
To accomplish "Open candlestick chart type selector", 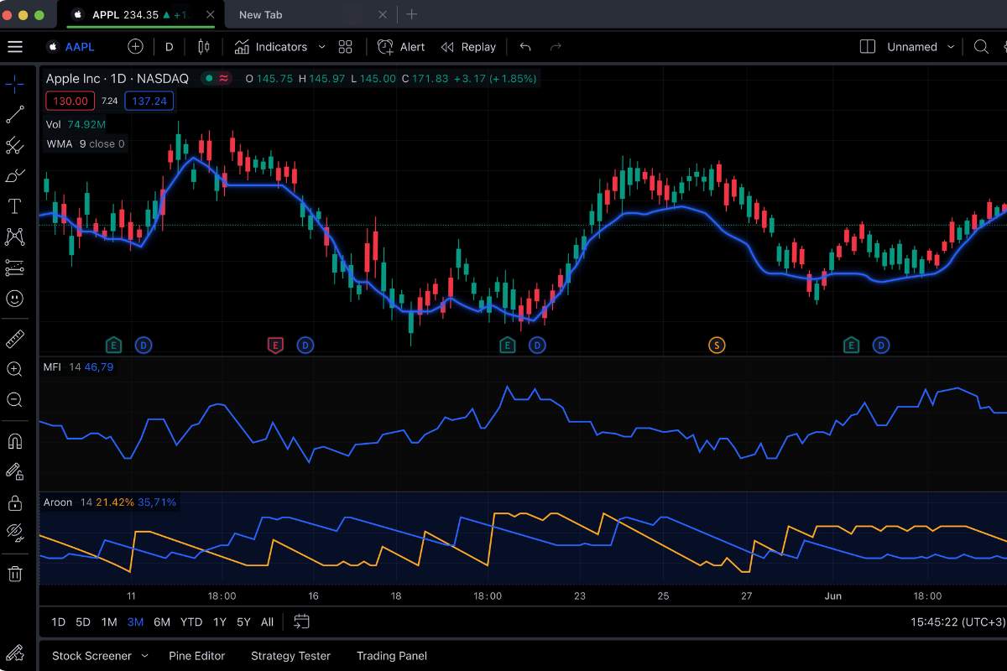I will (203, 47).
